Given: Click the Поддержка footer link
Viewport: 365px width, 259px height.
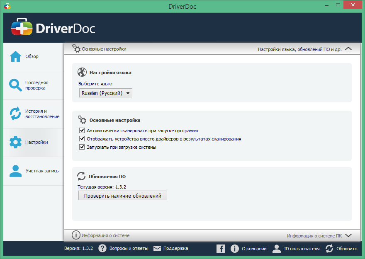Looking at the screenshot, I should 175,249.
